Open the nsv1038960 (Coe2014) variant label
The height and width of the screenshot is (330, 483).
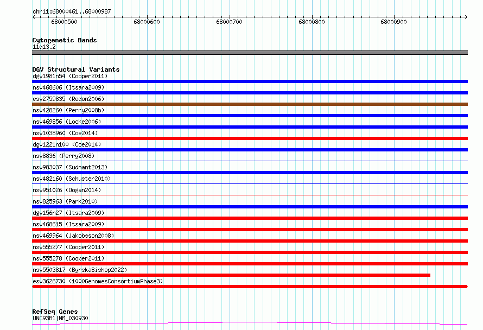click(x=65, y=133)
